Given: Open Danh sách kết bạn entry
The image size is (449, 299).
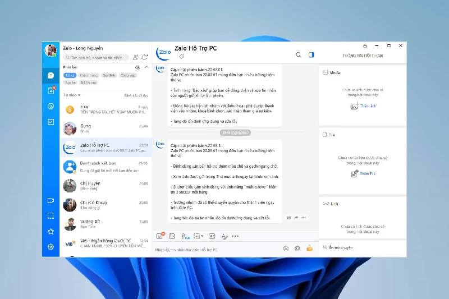Looking at the screenshot, I should coord(106,167).
